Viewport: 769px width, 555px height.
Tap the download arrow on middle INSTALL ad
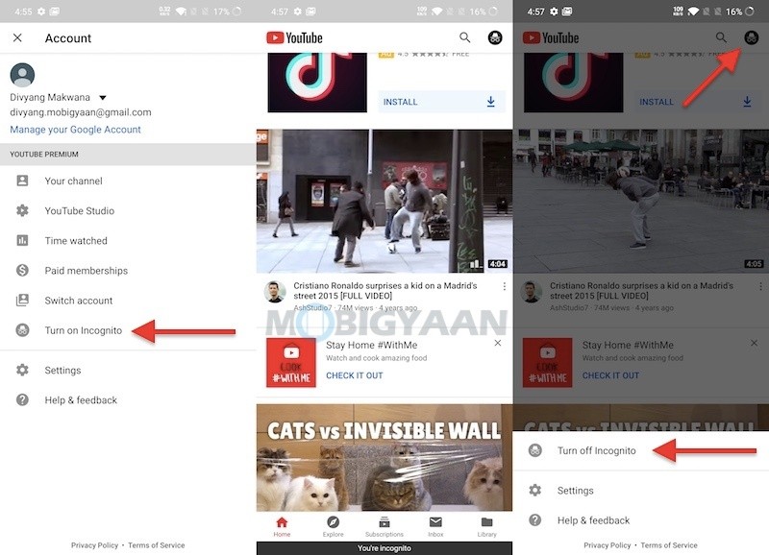pos(491,102)
